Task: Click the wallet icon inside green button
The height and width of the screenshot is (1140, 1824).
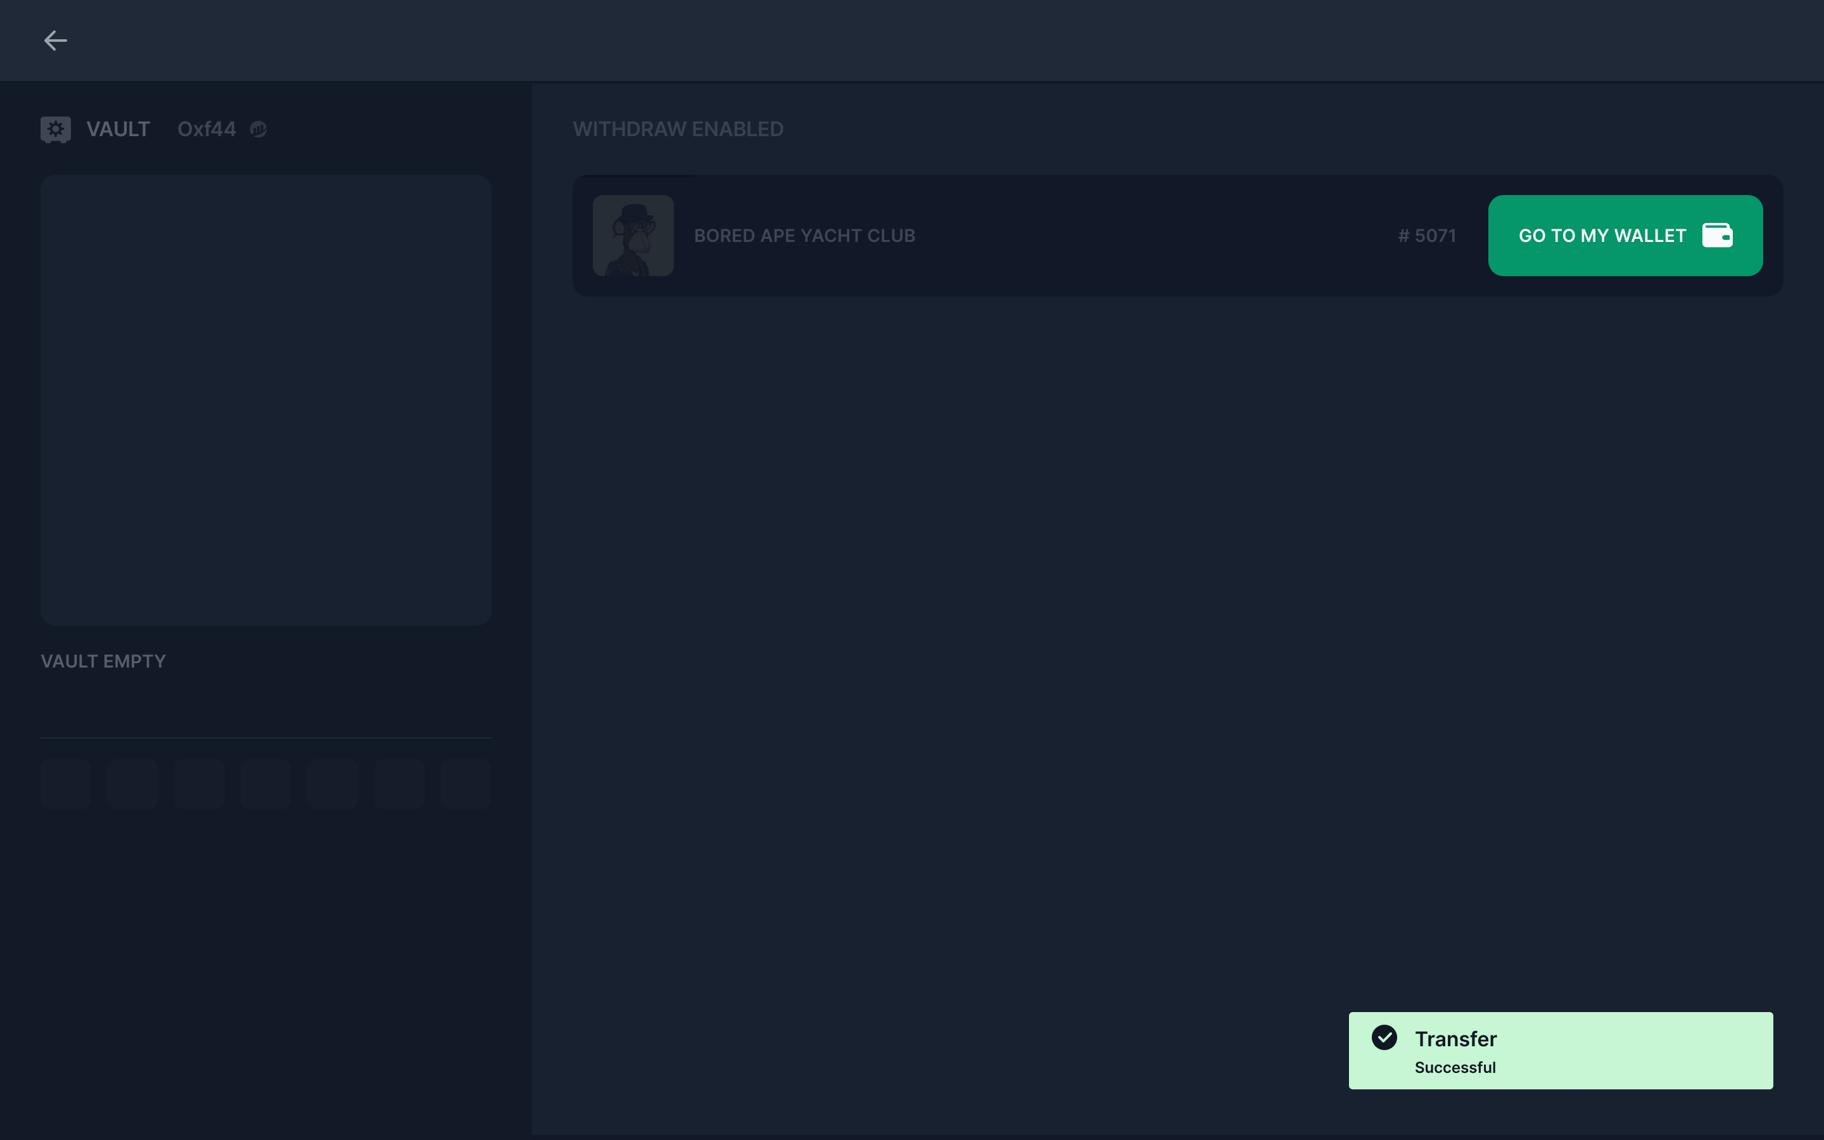Action: tap(1717, 235)
